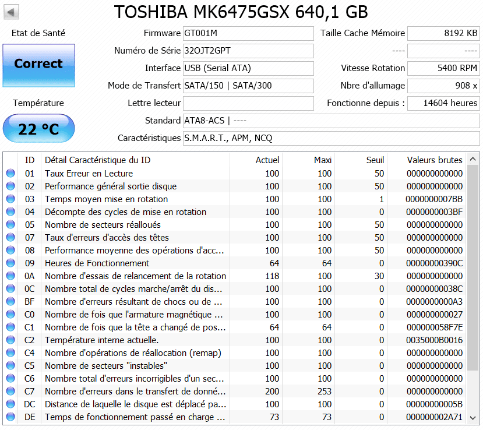Click the Actuel value 118 in row 0A
The width and height of the screenshot is (483, 430).
(272, 276)
